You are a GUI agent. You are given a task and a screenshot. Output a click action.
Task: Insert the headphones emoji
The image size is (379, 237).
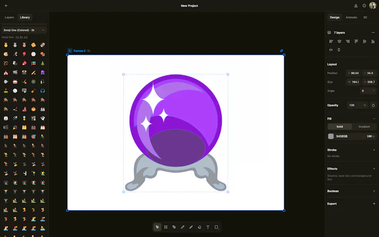tap(43, 91)
